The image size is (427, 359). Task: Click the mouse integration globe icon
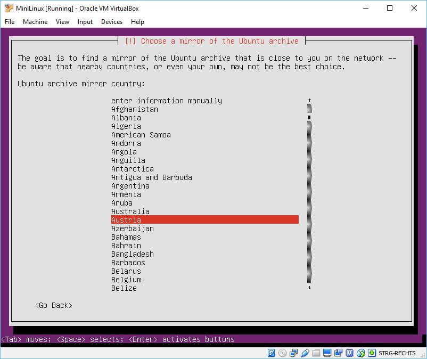point(361,353)
